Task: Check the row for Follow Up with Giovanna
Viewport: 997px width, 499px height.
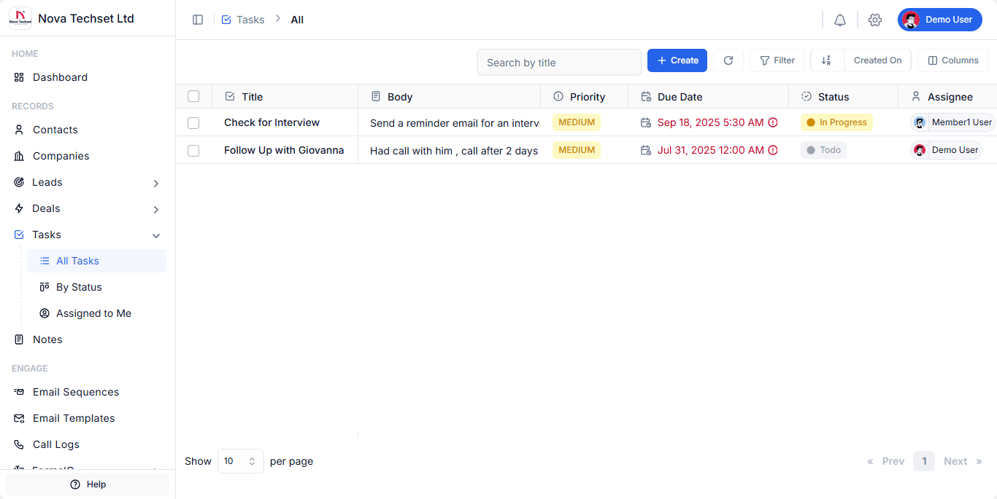Action: tap(193, 150)
